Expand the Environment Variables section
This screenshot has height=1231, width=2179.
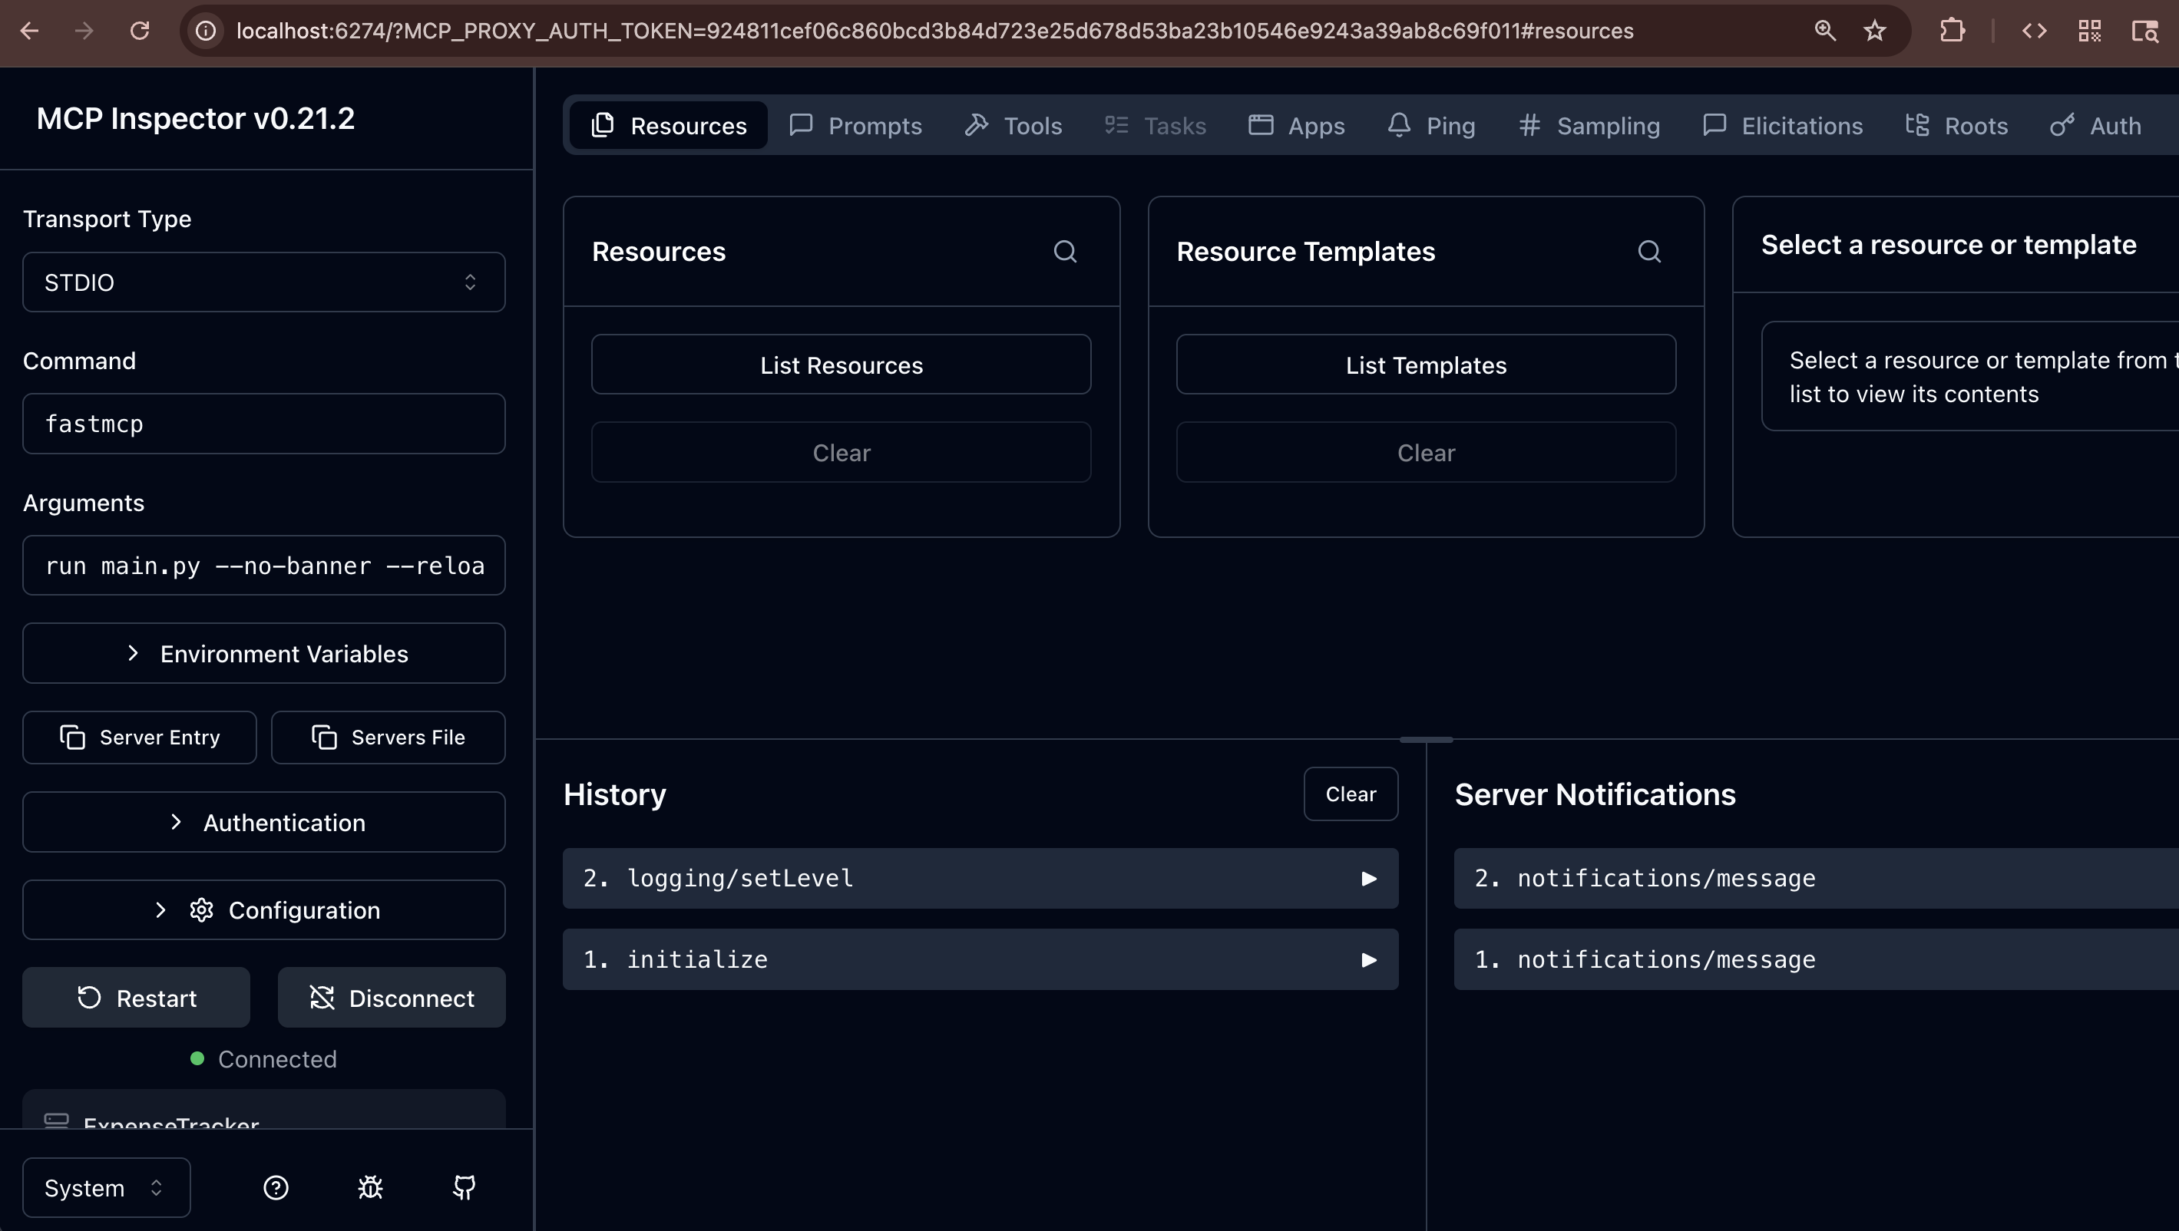click(264, 654)
